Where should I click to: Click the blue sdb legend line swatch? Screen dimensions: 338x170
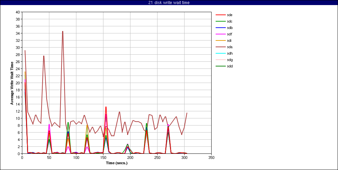[x=220, y=28]
